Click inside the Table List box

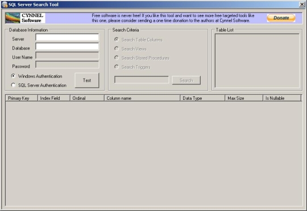coord(257,61)
